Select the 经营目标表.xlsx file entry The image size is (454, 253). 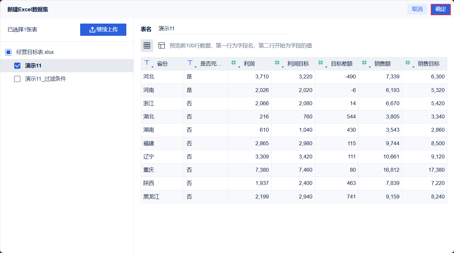click(x=35, y=52)
